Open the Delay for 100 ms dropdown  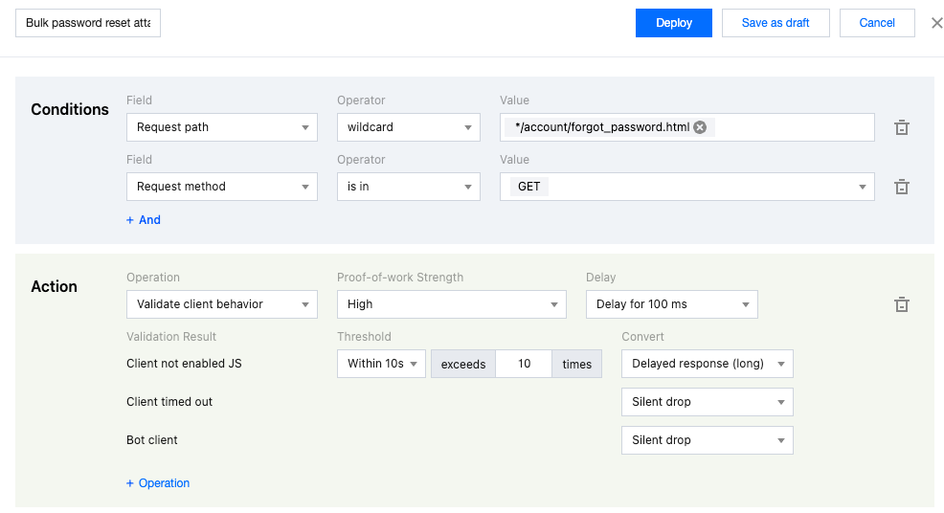point(671,304)
